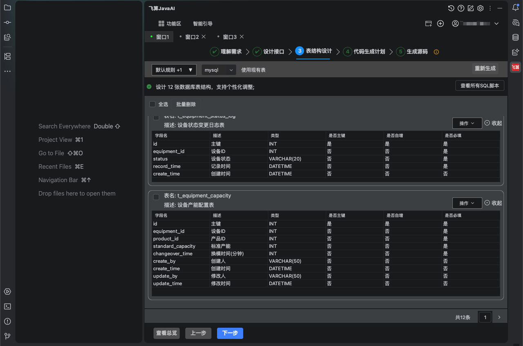Click the 下一步 next button
The height and width of the screenshot is (346, 523).
(x=230, y=333)
